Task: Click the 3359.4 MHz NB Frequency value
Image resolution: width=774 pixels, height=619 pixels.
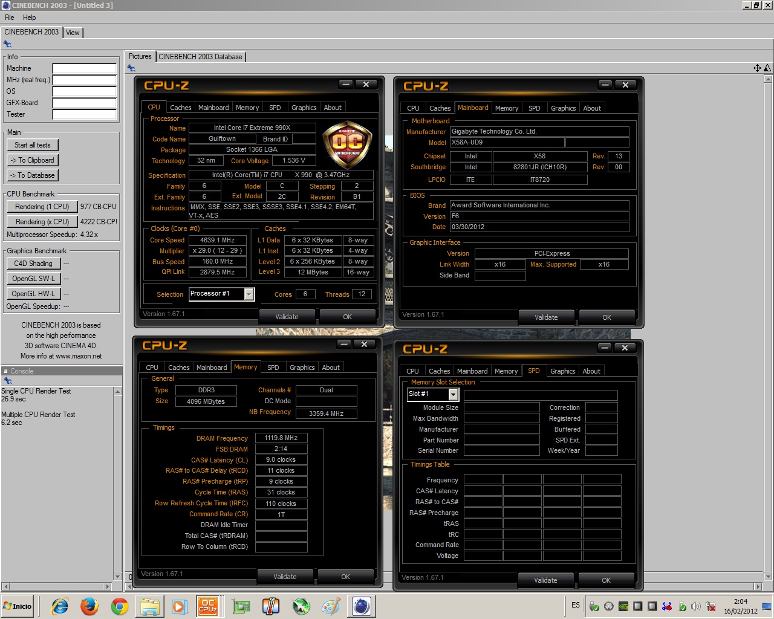Action: coord(326,413)
